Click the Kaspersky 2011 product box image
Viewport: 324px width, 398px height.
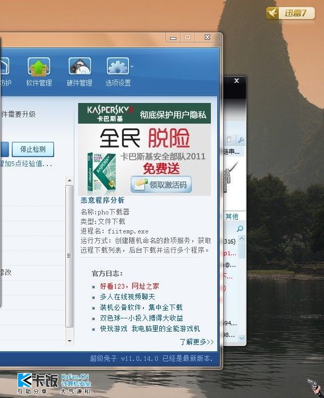[x=101, y=173]
